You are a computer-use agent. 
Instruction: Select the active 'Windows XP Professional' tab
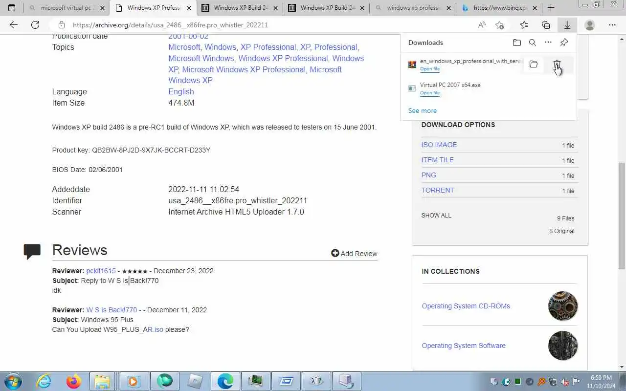tap(153, 8)
